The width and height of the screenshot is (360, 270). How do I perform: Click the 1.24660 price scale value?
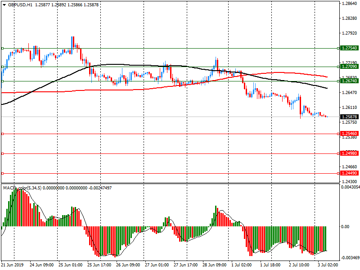click(350, 167)
